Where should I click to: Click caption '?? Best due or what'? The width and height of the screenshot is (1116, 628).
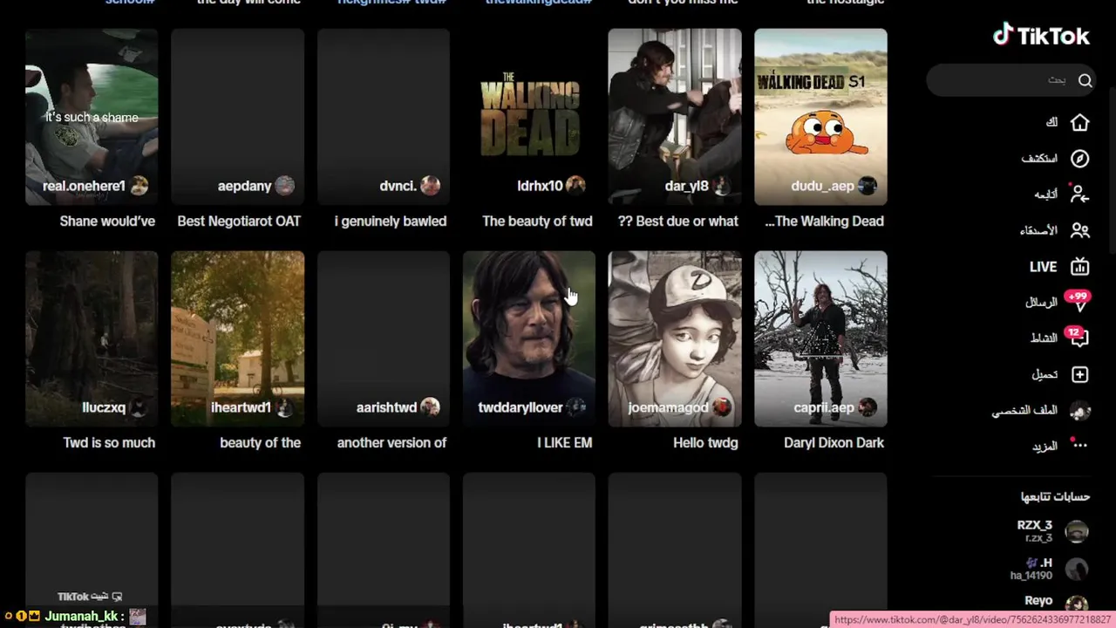tap(678, 222)
